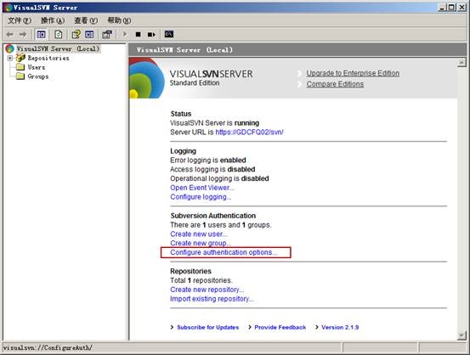Click Create new user link
This screenshot has height=355, width=470.
[x=199, y=234]
